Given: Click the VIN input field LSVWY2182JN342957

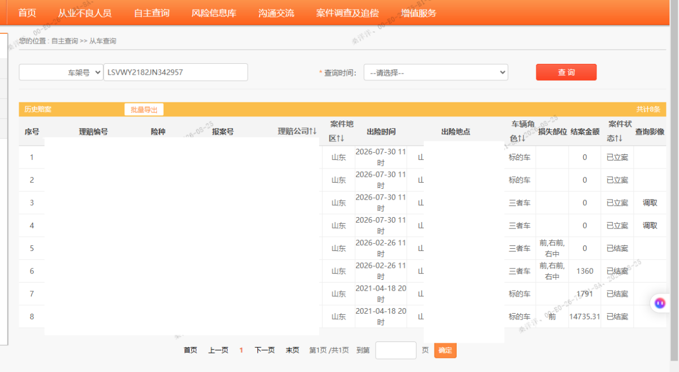Looking at the screenshot, I should point(175,72).
